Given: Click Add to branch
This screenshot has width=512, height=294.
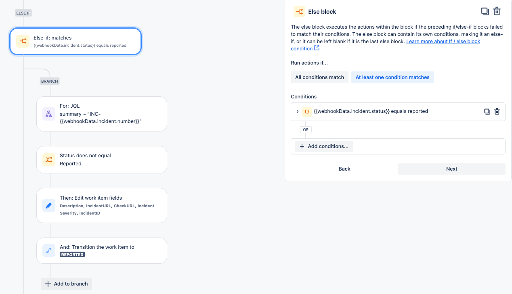Looking at the screenshot, I should click(67, 284).
